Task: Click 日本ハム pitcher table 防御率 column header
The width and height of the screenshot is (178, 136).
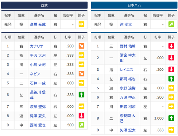Action: 158,15
